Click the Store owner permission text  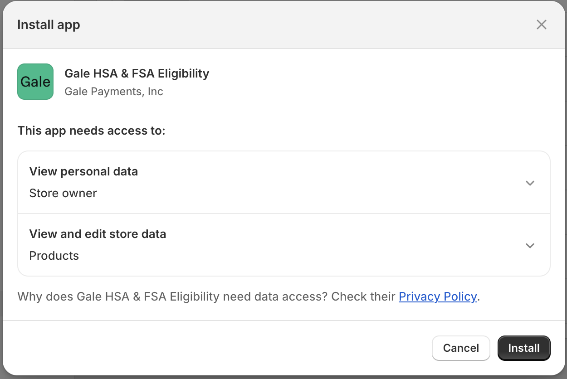63,193
